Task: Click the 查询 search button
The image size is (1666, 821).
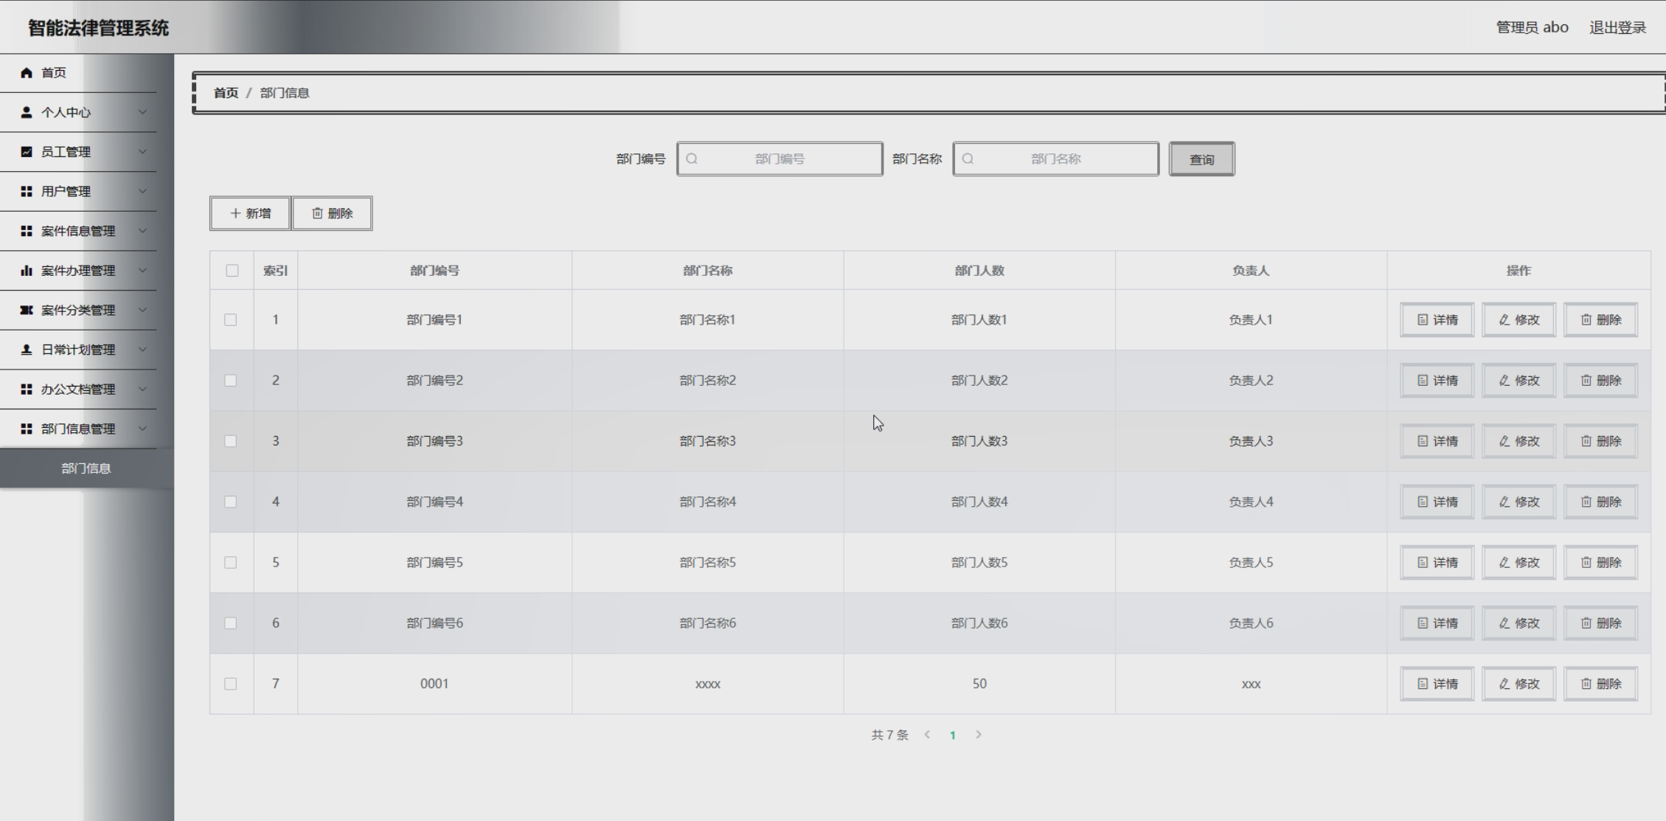Action: pos(1201,159)
